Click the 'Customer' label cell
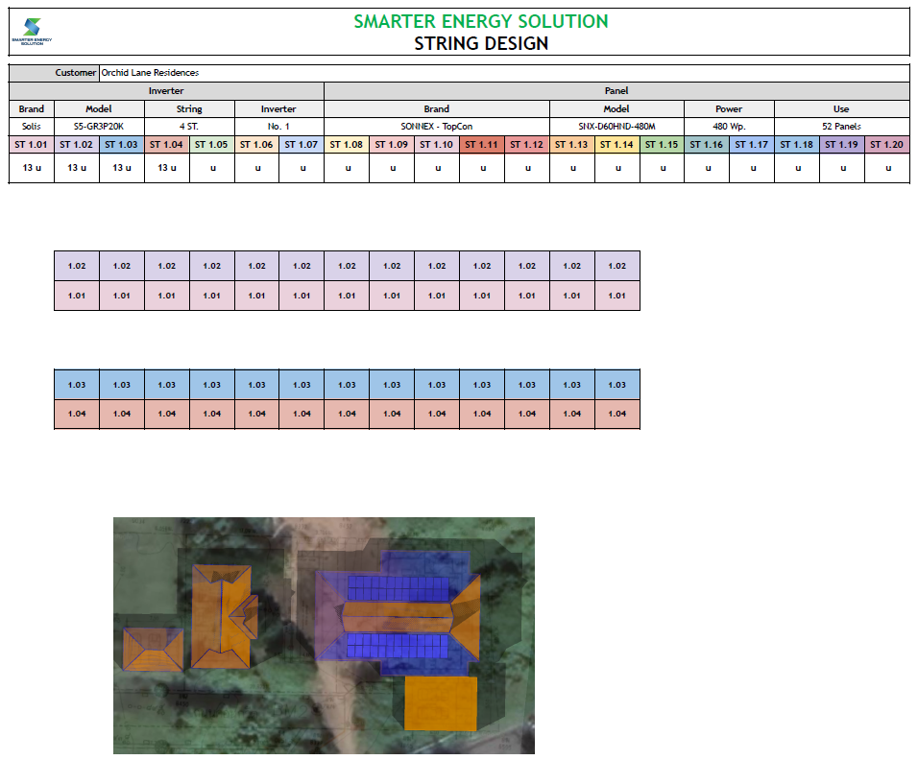The image size is (918, 760). [x=54, y=73]
